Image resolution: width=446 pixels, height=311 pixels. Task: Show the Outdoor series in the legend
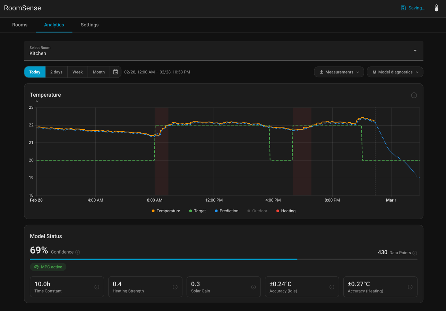[x=257, y=211]
